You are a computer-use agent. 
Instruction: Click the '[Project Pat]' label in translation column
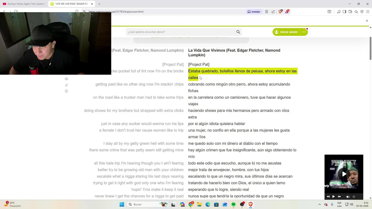pos(199,64)
